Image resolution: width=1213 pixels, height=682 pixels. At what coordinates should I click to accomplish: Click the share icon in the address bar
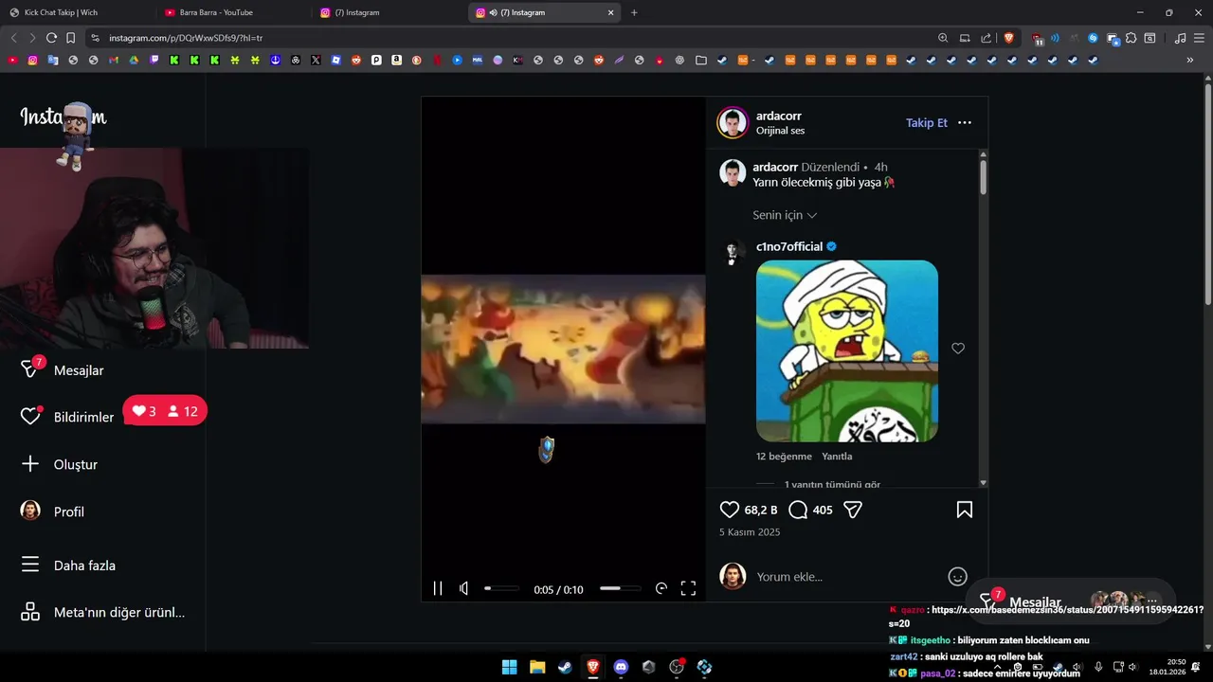(x=986, y=38)
